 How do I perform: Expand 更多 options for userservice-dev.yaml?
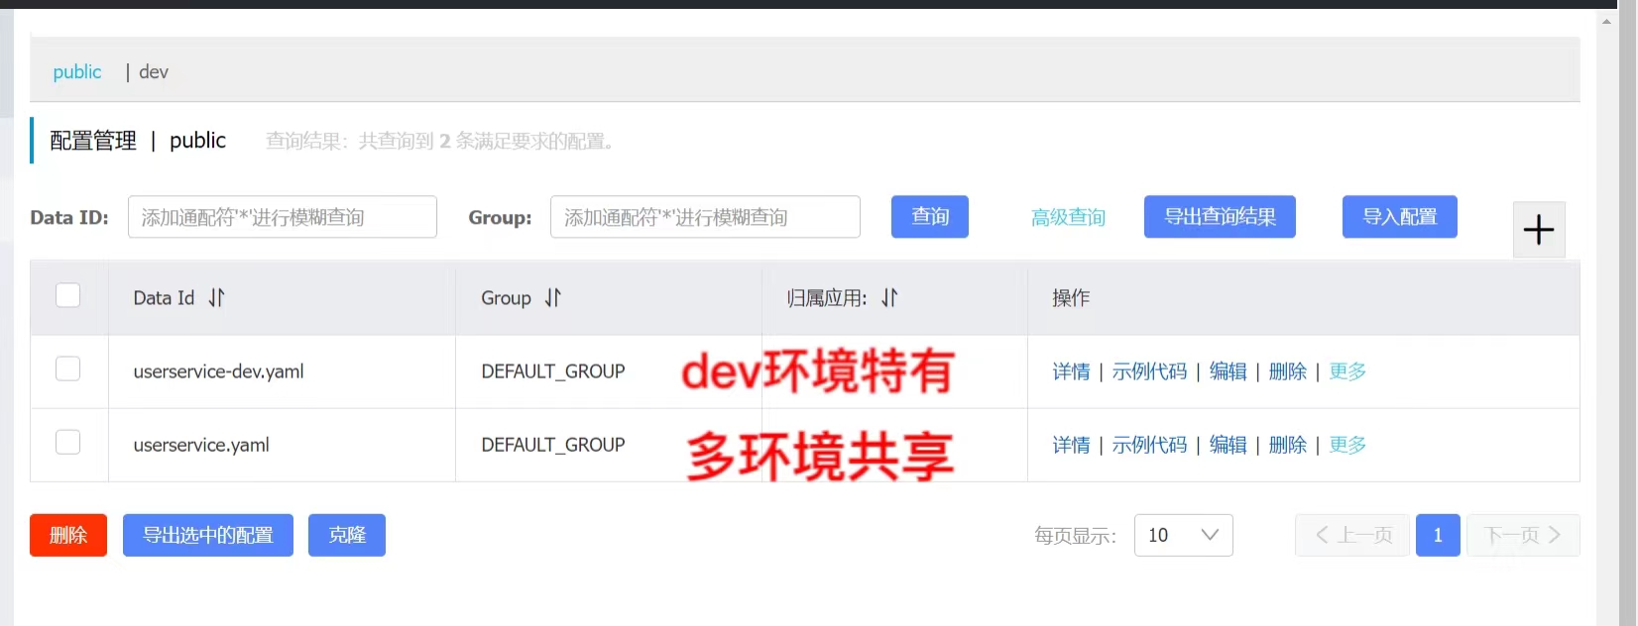(1347, 371)
